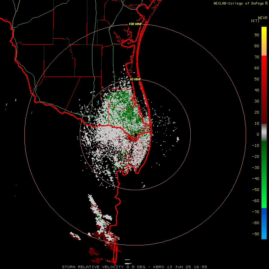The height and width of the screenshot is (269, 269).
Task: Click the -30 value on the velocity scale
Action: tap(256, 168)
